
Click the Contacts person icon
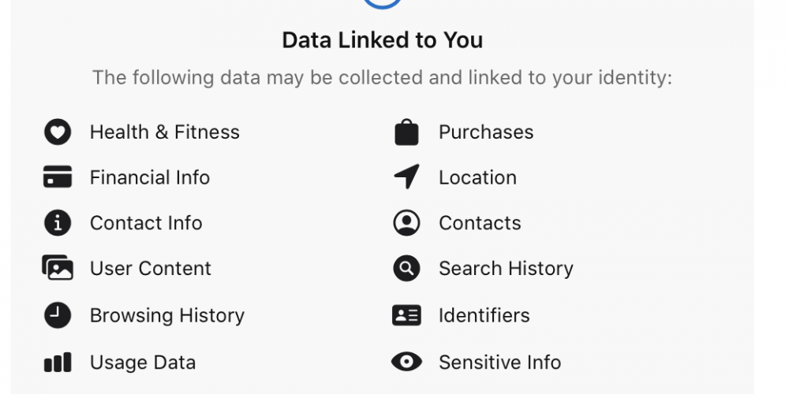[x=406, y=223]
